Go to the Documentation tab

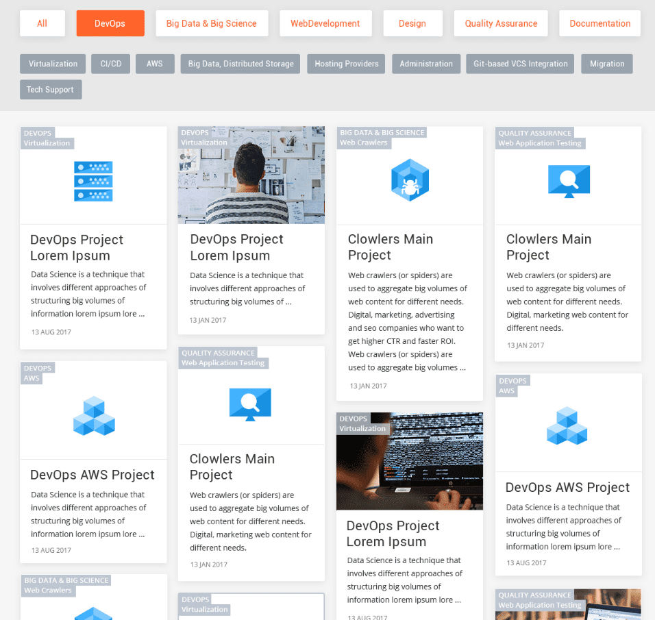pos(600,23)
